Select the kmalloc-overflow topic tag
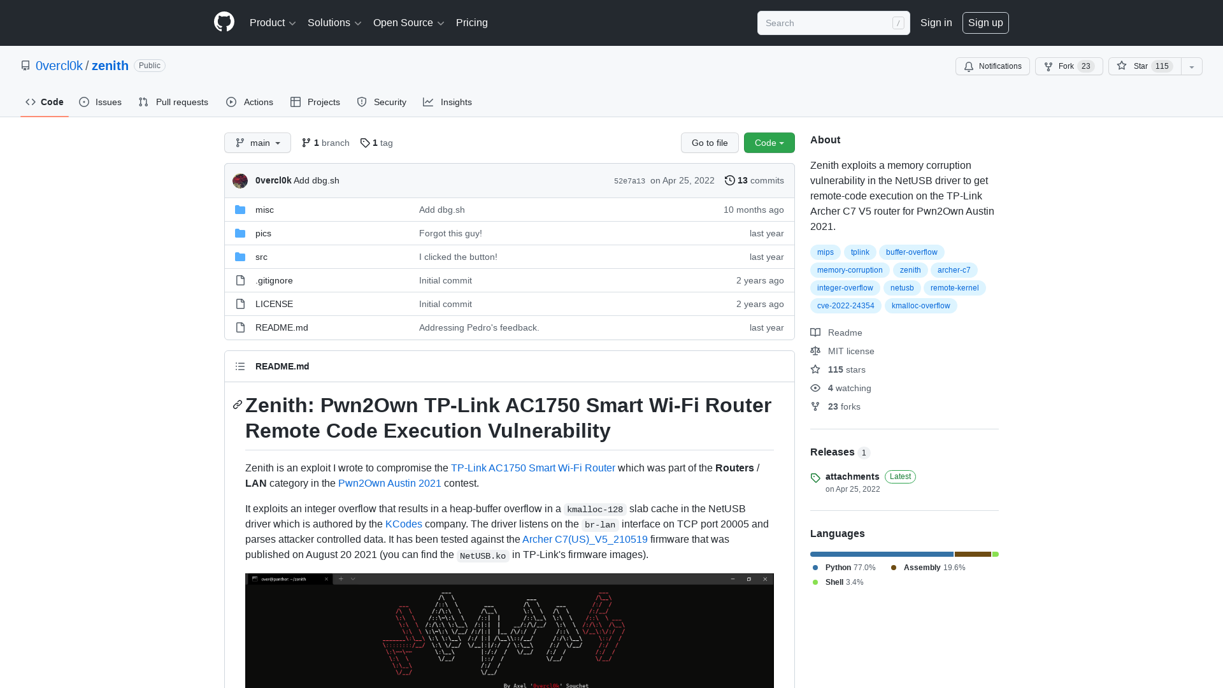This screenshot has width=1223, height=688. [920, 306]
